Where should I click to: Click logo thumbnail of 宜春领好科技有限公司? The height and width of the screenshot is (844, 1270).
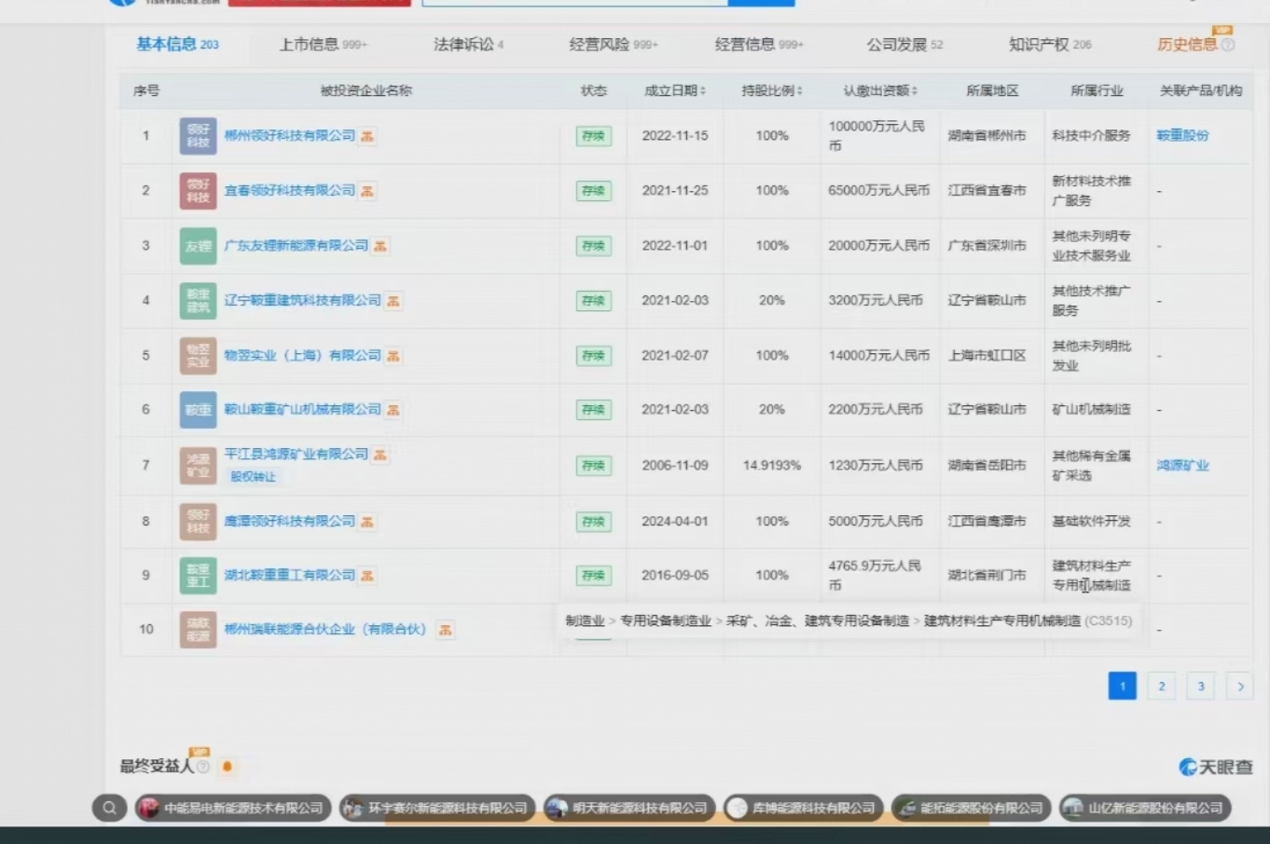tap(198, 191)
